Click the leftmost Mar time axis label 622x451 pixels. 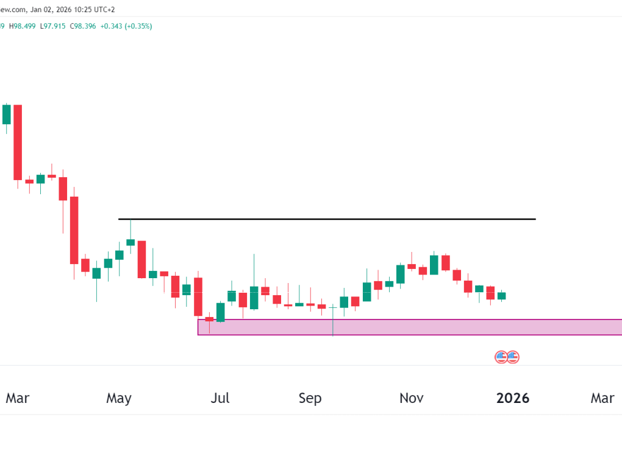pos(17,398)
